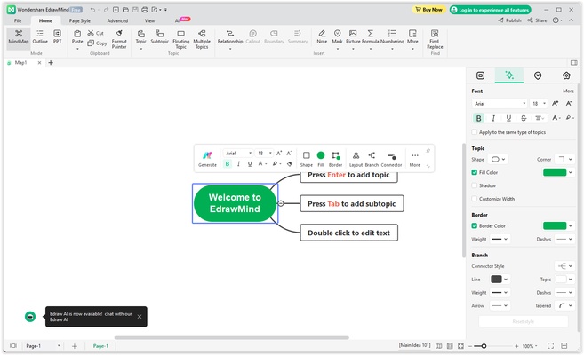Open the Mark icon menu
The height and width of the screenshot is (355, 584).
(338, 39)
